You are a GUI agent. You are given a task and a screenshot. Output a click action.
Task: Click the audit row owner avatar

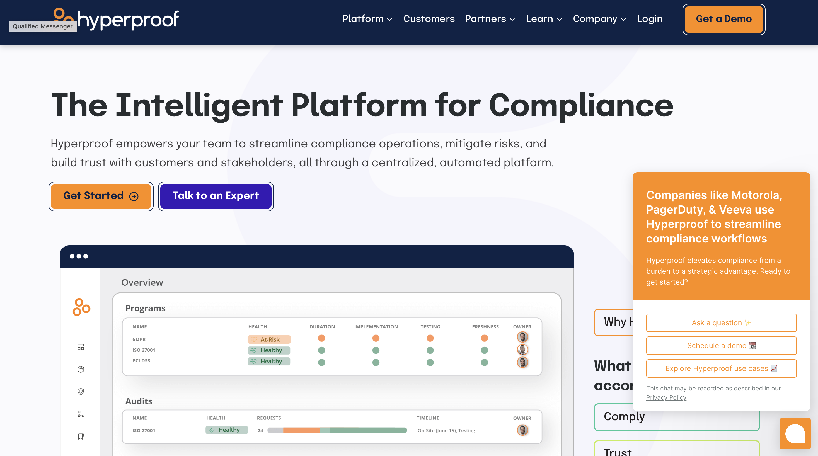[522, 430]
